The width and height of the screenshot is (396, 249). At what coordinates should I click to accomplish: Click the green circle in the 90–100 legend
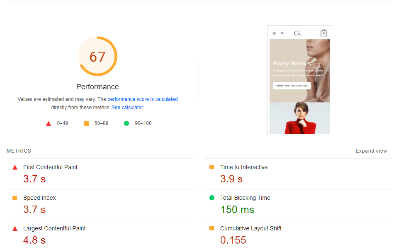[x=126, y=123]
